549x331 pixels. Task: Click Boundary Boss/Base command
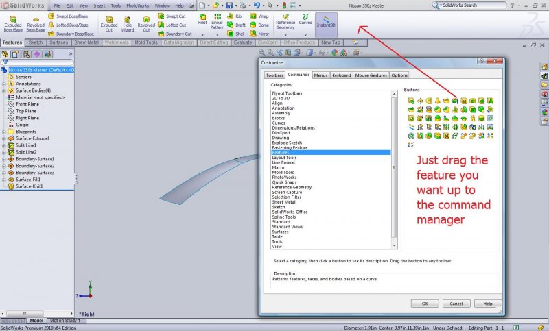point(71,34)
